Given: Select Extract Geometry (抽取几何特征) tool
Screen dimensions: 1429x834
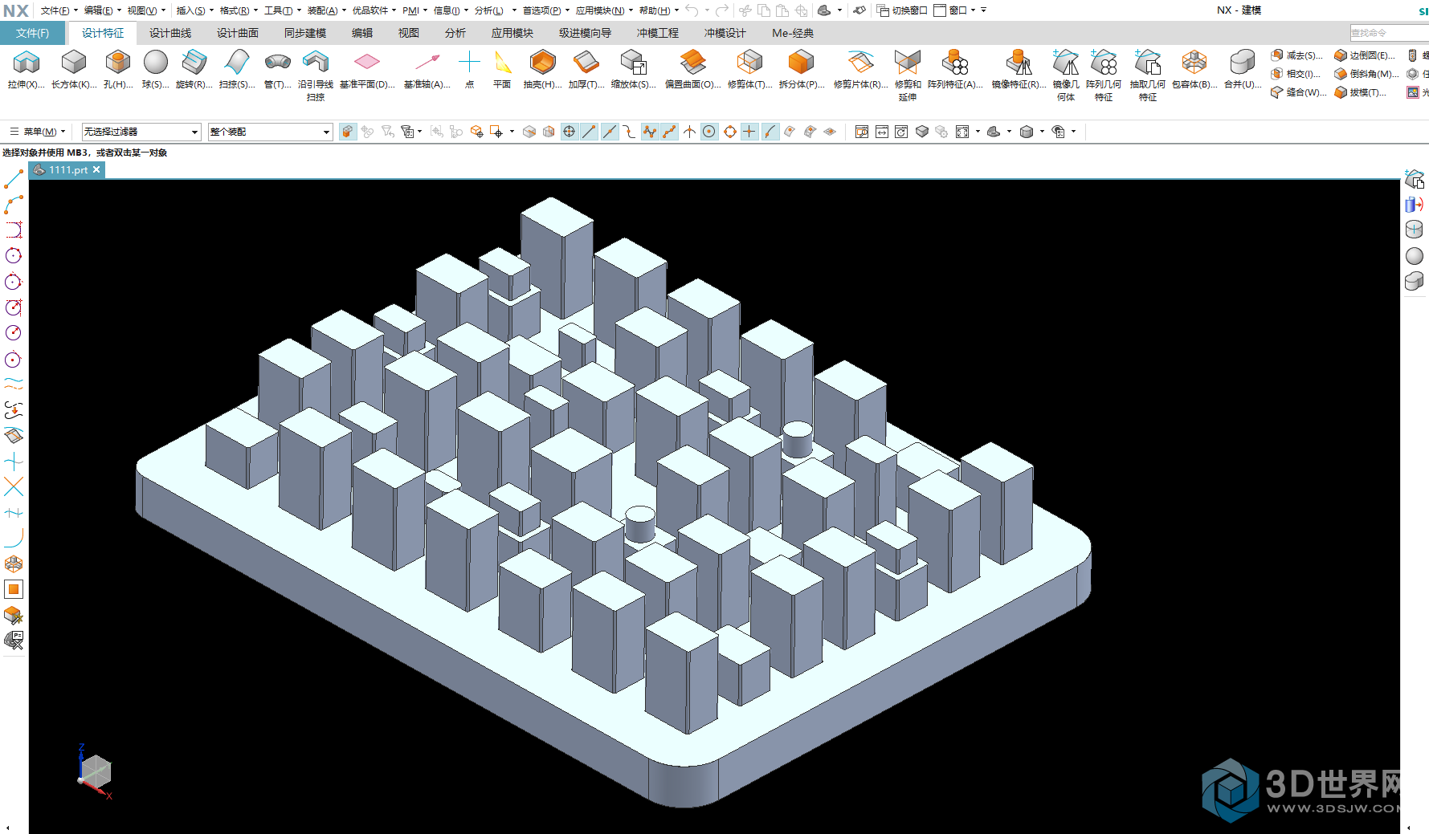Looking at the screenshot, I should click(1148, 75).
